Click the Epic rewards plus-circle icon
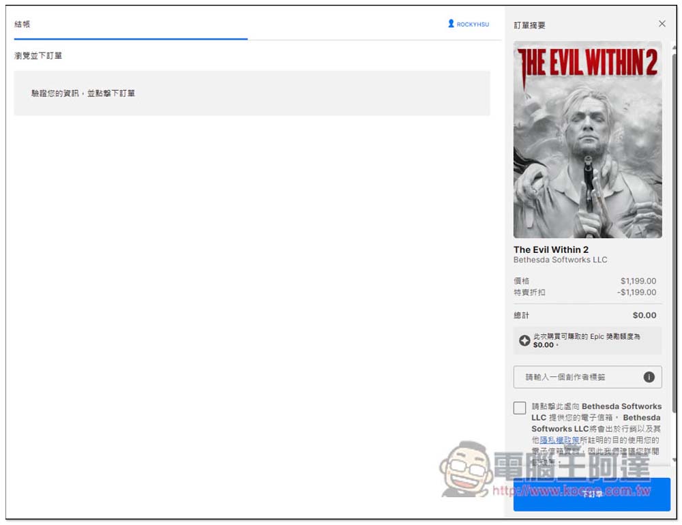Image resolution: width=682 pixels, height=525 pixels. coord(524,340)
